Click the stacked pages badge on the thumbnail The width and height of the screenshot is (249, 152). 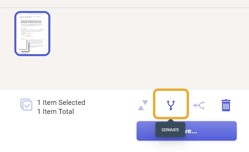23,45
